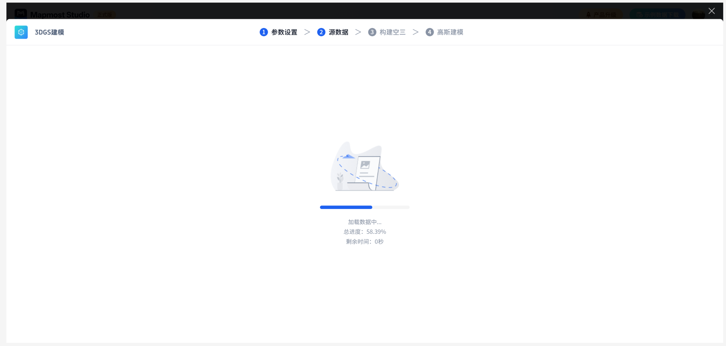Click the step 3 number circle
The width and height of the screenshot is (726, 346).
372,32
